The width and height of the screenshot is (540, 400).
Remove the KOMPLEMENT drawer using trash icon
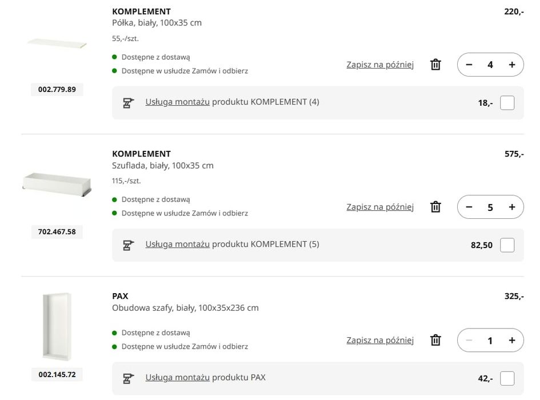click(435, 207)
